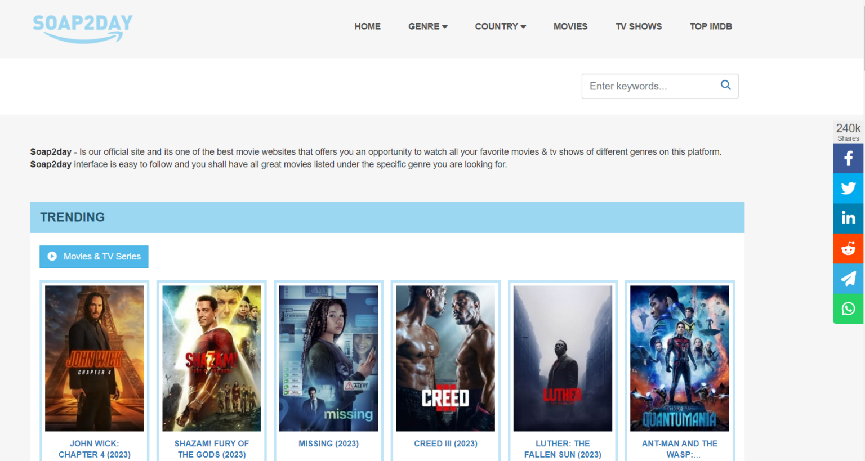
Task: Click the Creed III poster thumbnail
Action: tap(445, 358)
